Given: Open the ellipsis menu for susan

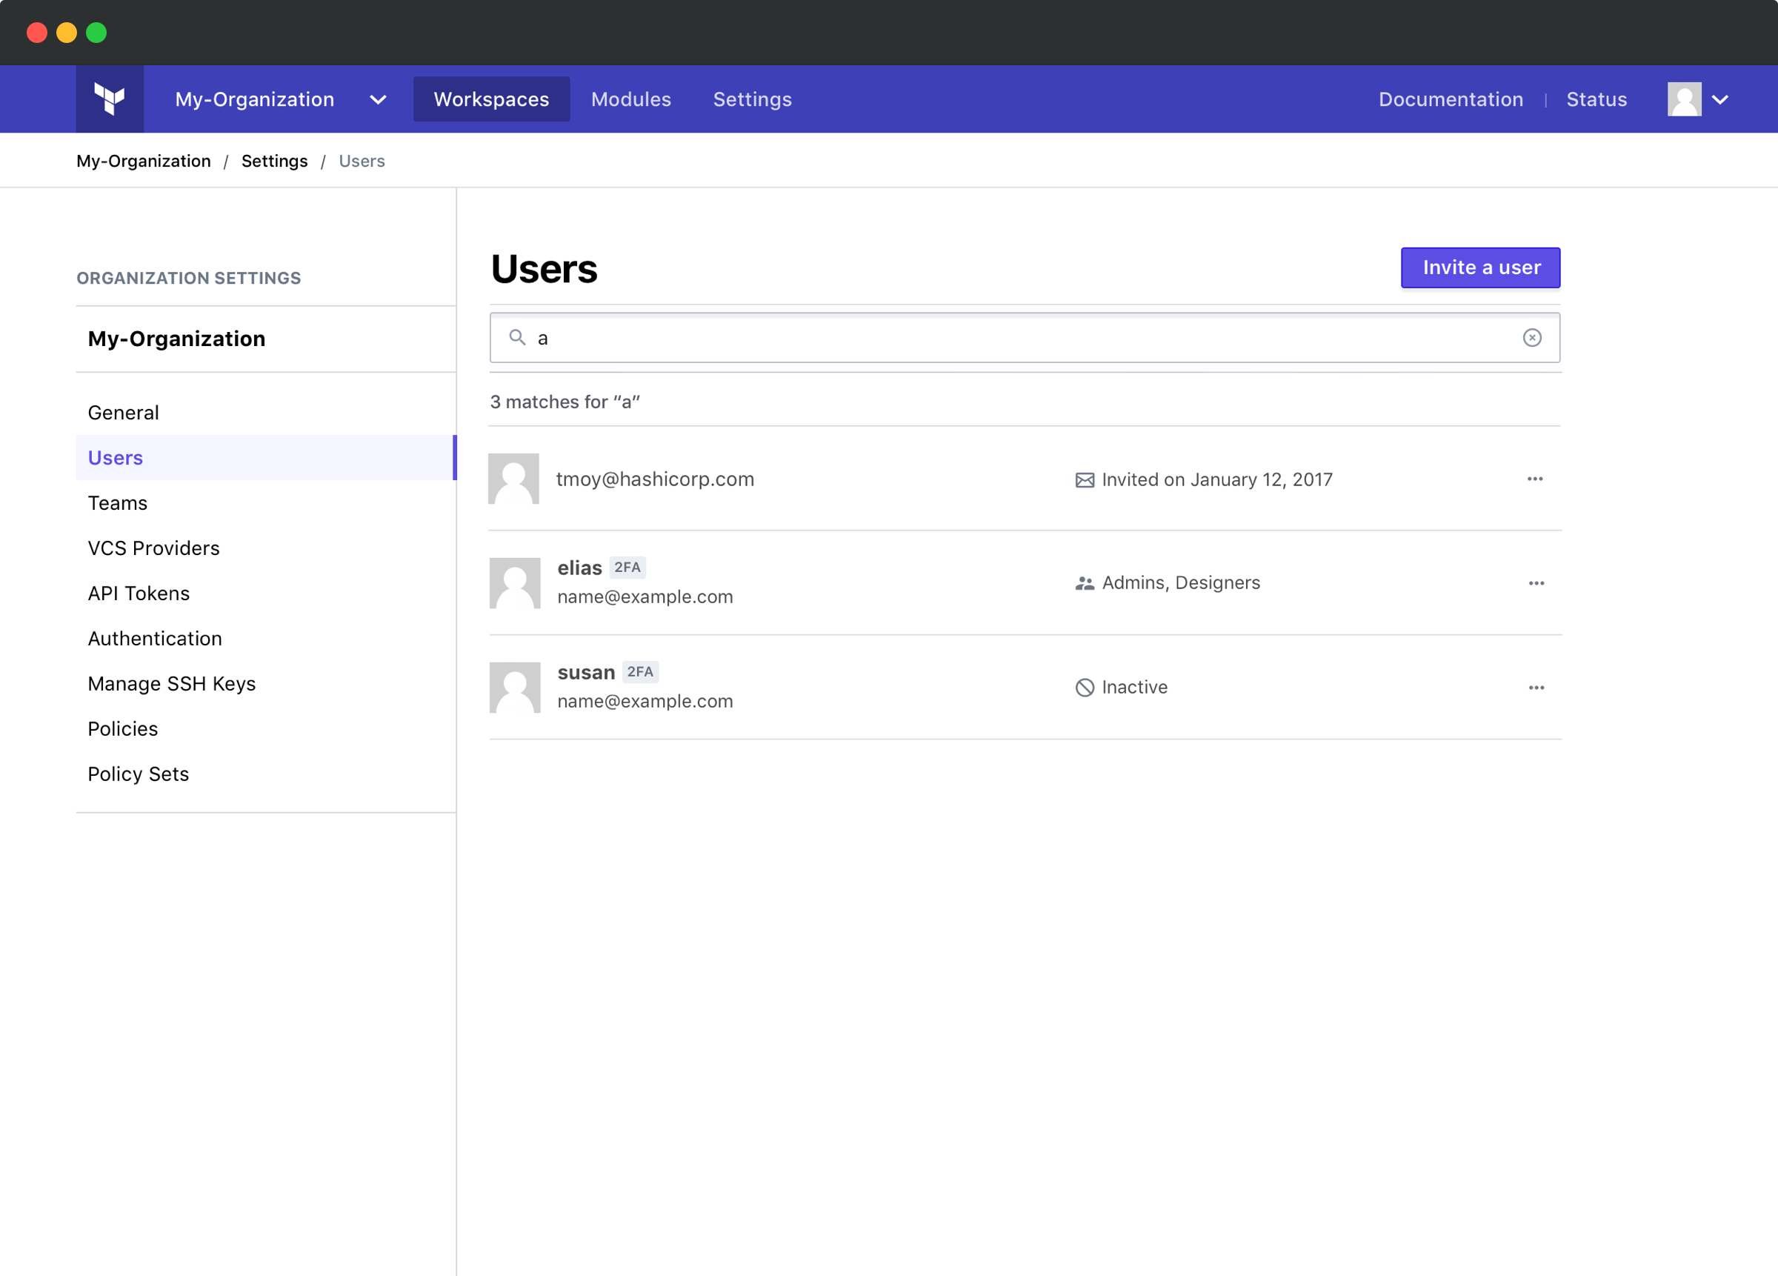Looking at the screenshot, I should [x=1536, y=687].
